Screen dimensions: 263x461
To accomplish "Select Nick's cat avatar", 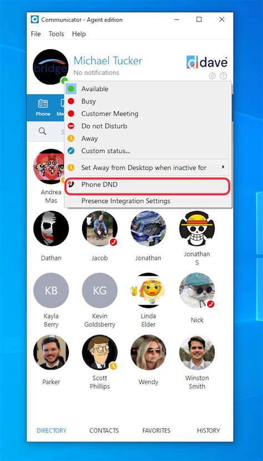I will [197, 291].
